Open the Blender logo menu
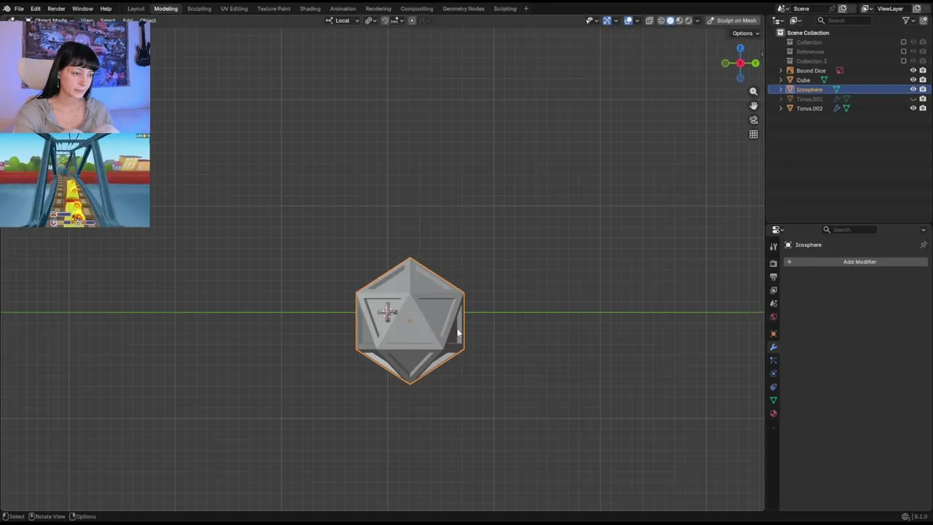Image resolution: width=933 pixels, height=525 pixels. point(7,9)
